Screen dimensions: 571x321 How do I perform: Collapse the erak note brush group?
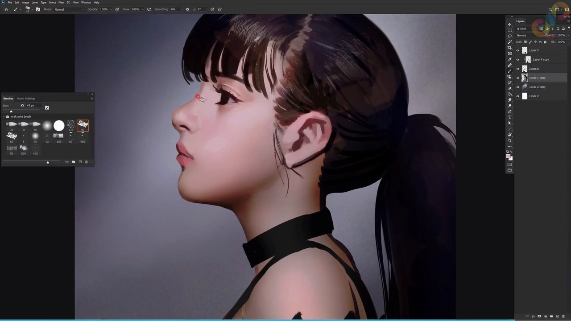[x=4, y=116]
